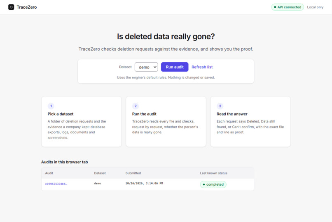The width and height of the screenshot is (332, 222).
Task: Click the API connected status badge
Action: click(288, 7)
